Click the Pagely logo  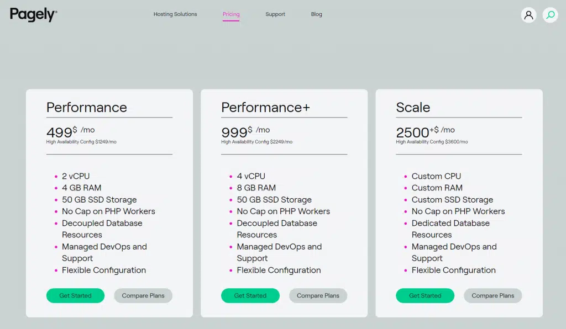pos(33,14)
